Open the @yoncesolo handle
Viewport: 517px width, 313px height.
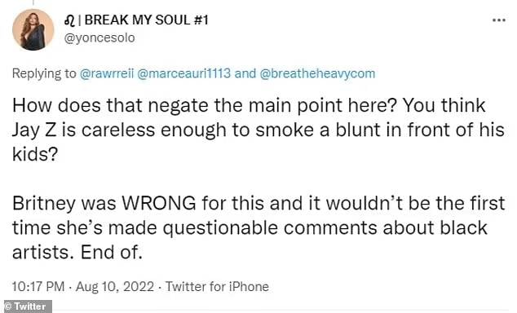point(99,37)
